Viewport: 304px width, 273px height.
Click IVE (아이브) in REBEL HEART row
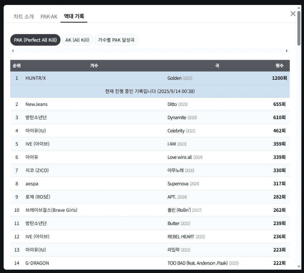click(38, 237)
